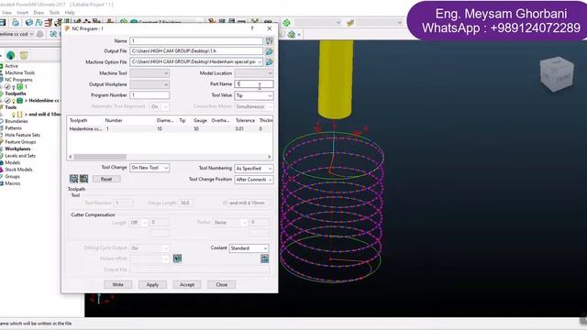The image size is (587, 330).
Task: Select Feature Groups in explorer tree
Action: (20, 142)
